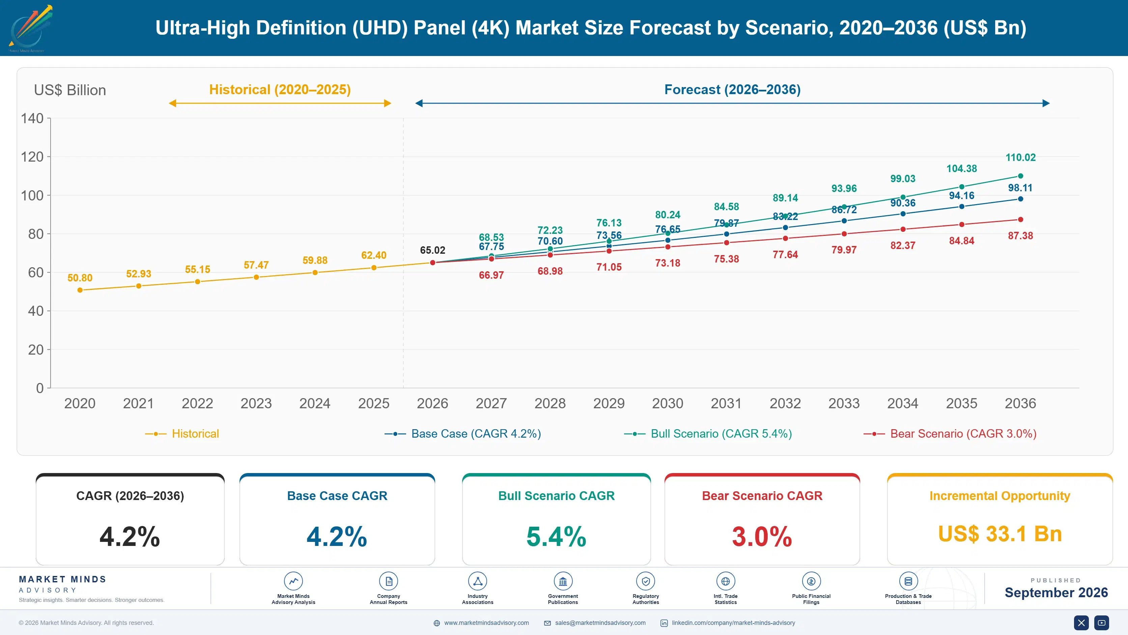Toggle Bear Scenario (CAGR 3.0%) legend entry
1128x635 pixels.
click(x=950, y=434)
